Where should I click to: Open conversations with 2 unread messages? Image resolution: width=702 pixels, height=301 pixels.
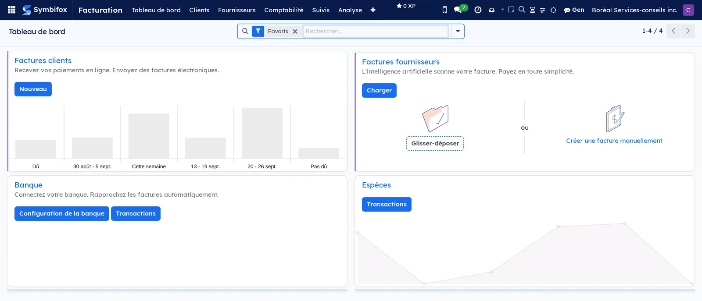click(x=460, y=9)
